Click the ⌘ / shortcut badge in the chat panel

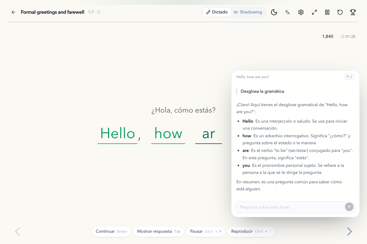[x=349, y=77]
